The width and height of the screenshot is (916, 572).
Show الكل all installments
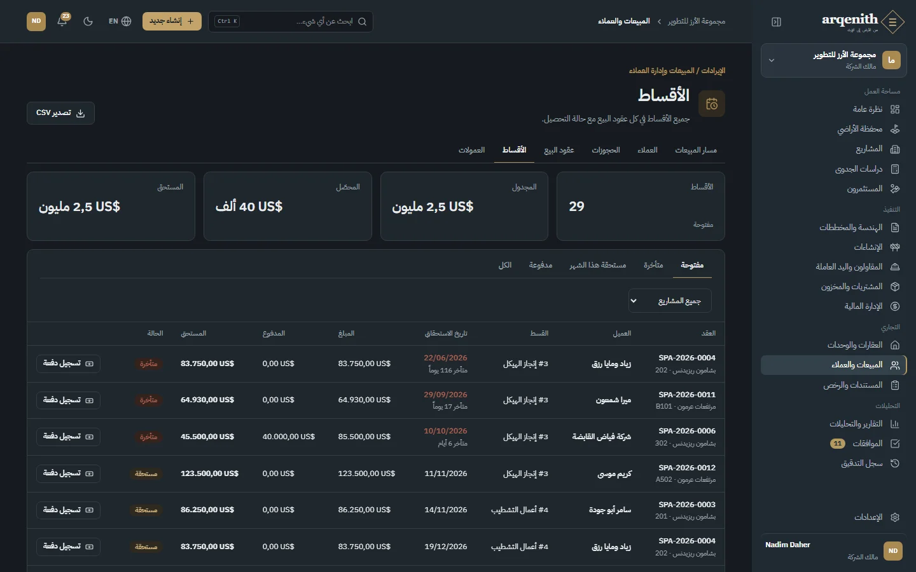(505, 265)
